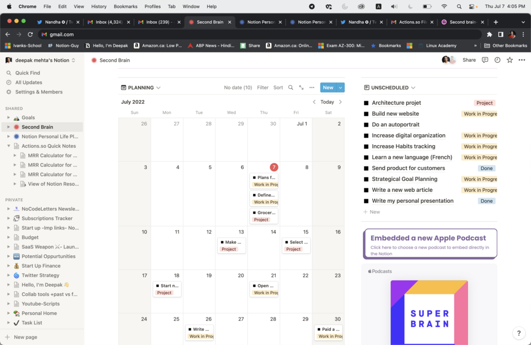Search the Planning calendar database
Screen dimensions: 531x345
click(x=291, y=87)
